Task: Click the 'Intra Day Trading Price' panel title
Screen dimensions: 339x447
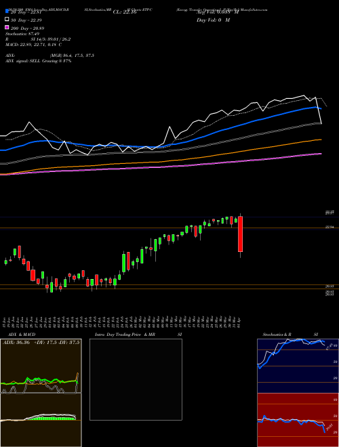Action: (x=118, y=335)
